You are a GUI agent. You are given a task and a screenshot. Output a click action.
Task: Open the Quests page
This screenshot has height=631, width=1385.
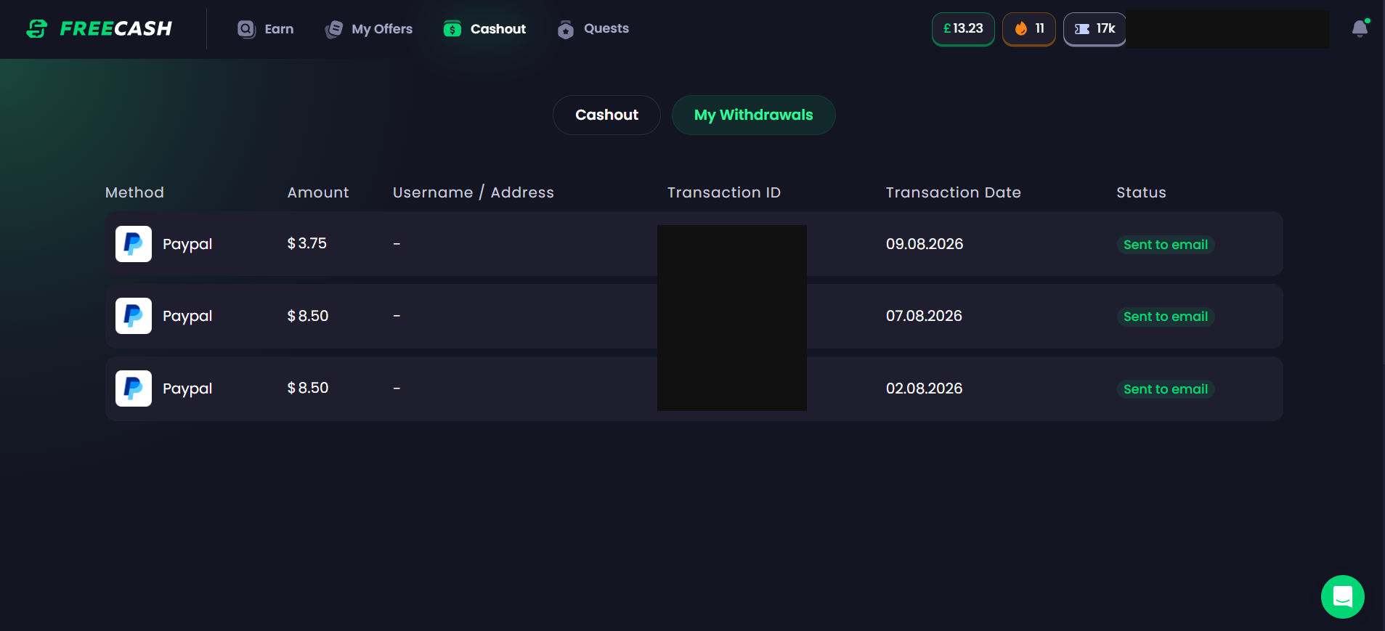(593, 29)
